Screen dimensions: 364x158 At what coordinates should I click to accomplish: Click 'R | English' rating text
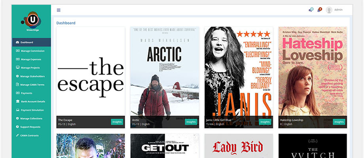(x=286, y=124)
